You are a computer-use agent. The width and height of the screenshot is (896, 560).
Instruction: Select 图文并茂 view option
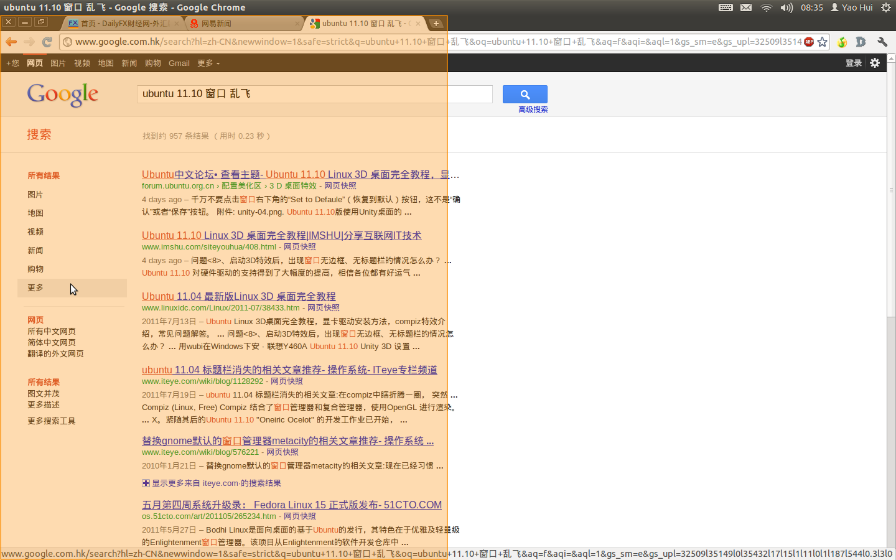(44, 394)
